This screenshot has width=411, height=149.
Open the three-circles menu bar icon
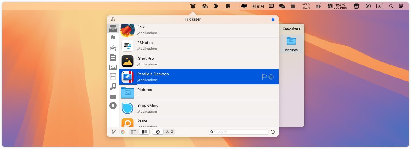point(205,6)
